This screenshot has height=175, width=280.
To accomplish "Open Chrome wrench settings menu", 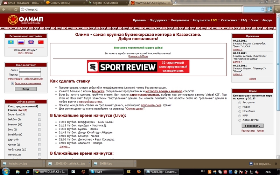I will point(276,9).
